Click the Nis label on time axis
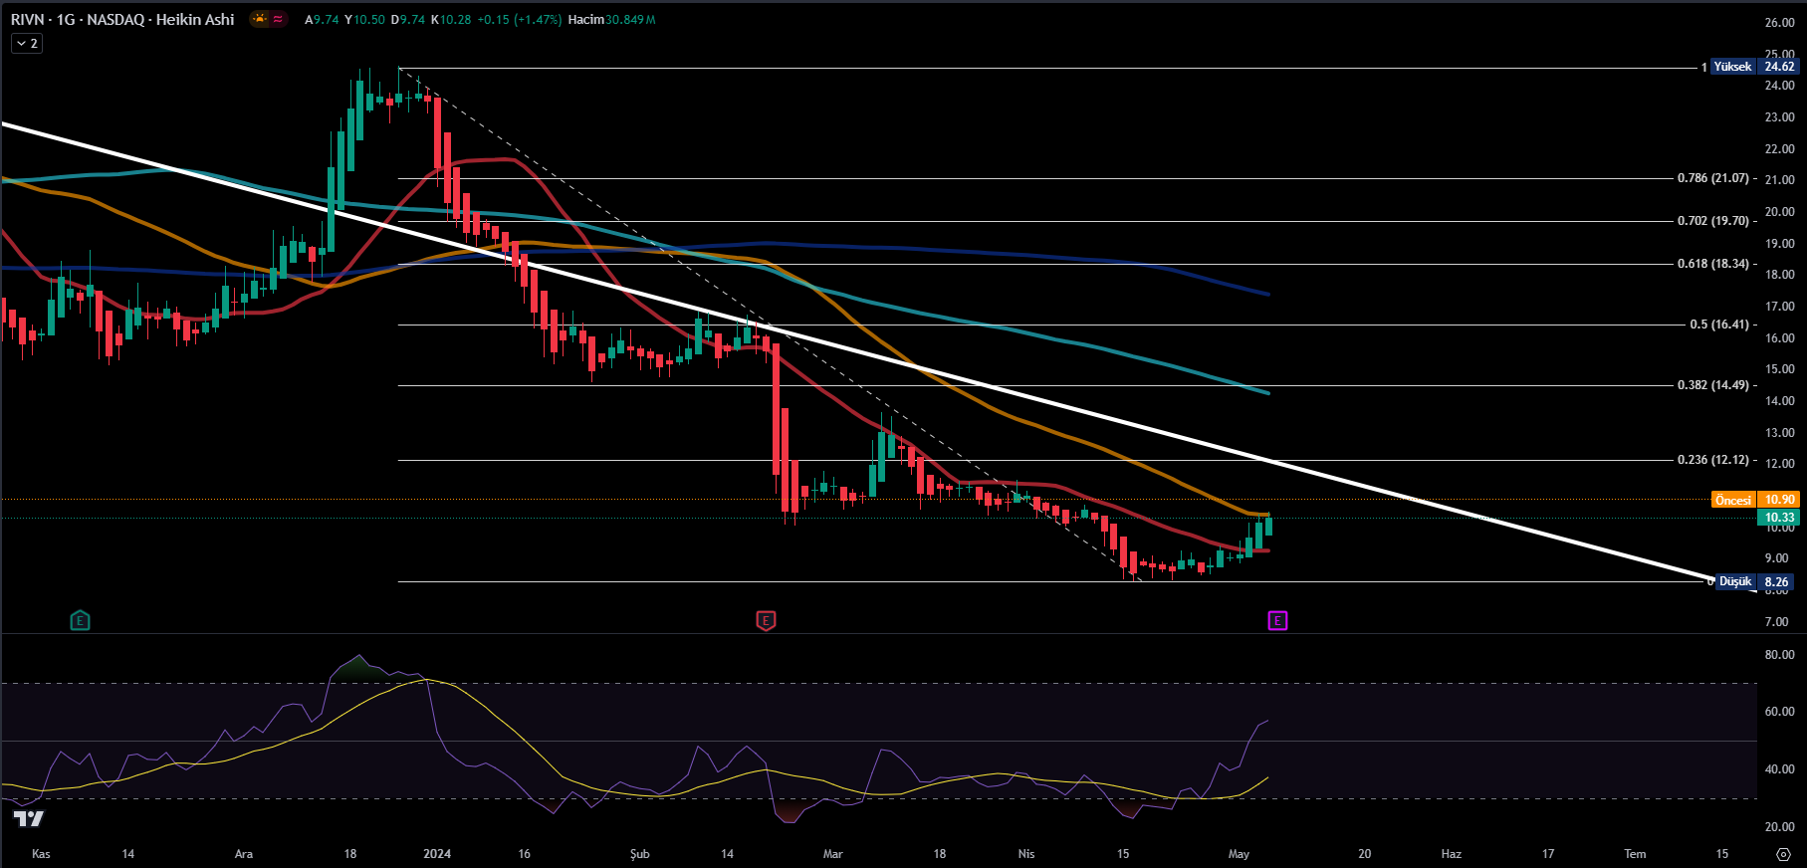 [1026, 854]
